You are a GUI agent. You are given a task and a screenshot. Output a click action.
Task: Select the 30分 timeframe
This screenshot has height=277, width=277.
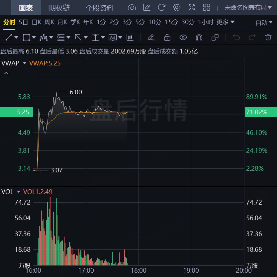188,22
